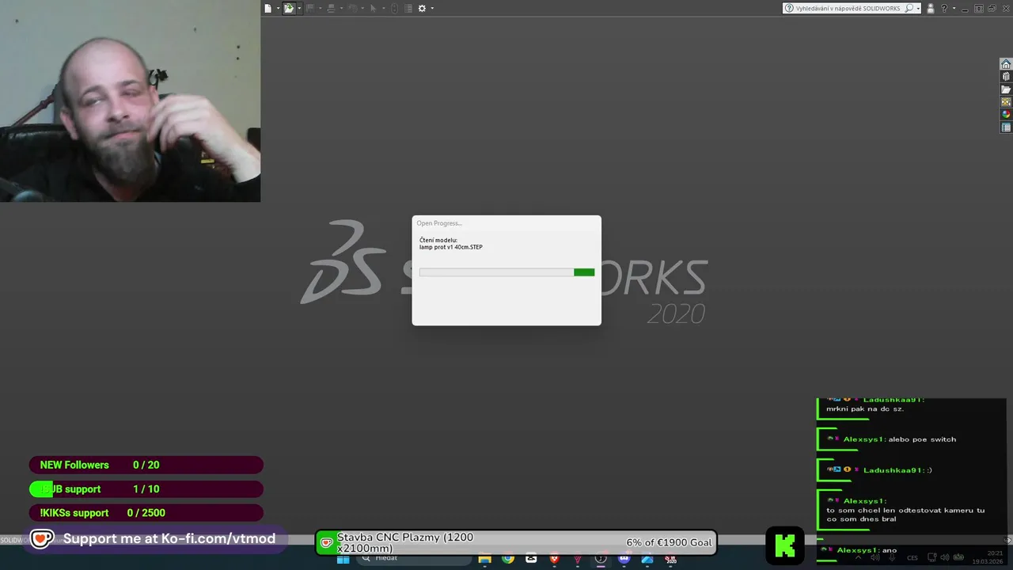Click the Stavba CNC Plazmy goal widget
Screen dimensions: 1013x570
tap(516, 542)
